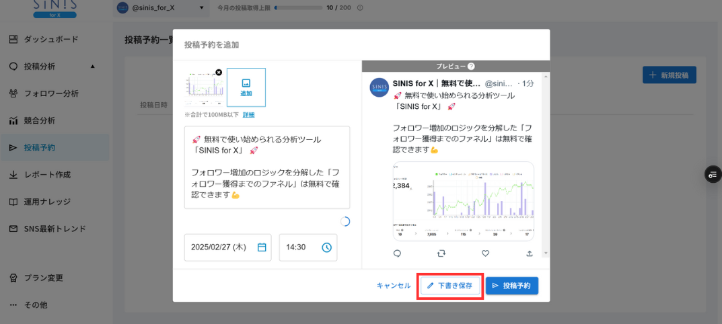
Task: Click the download icon beside レポート作成
Action: pos(13,174)
